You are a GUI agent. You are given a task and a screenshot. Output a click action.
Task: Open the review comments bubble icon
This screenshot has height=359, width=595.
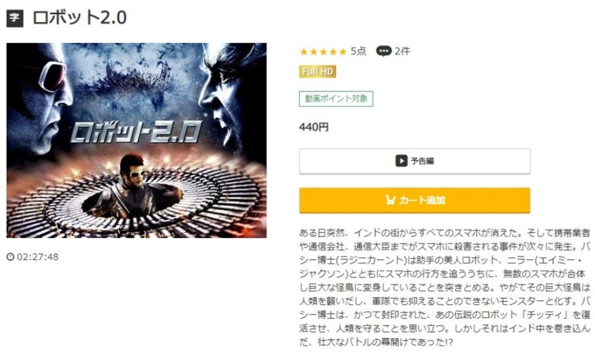coord(383,51)
